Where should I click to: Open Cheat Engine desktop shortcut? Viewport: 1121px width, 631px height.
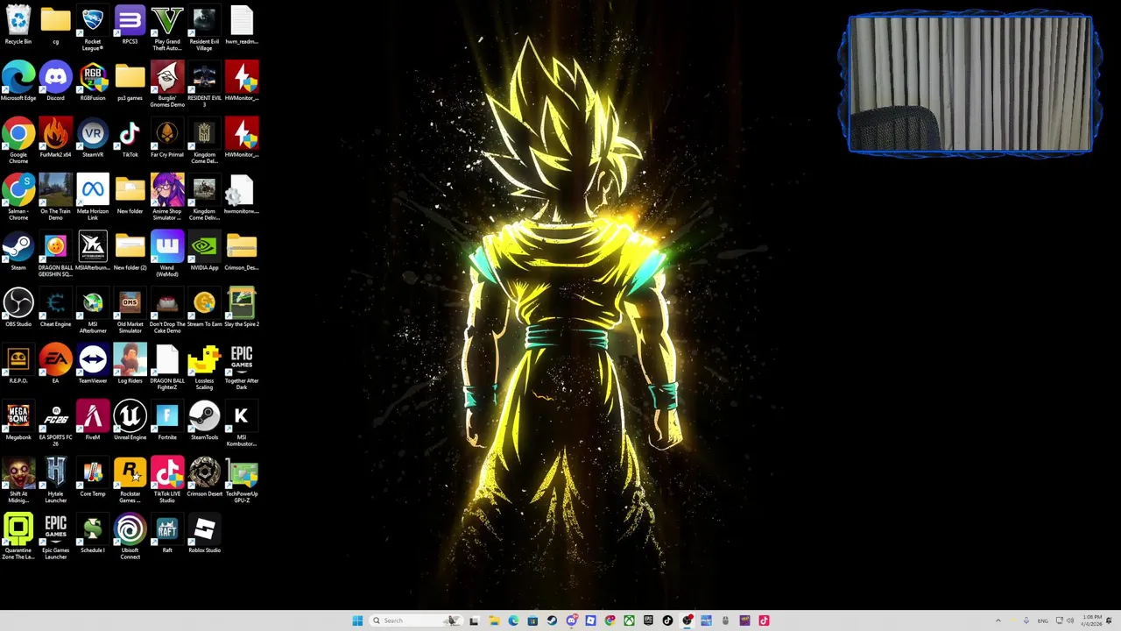coord(55,308)
